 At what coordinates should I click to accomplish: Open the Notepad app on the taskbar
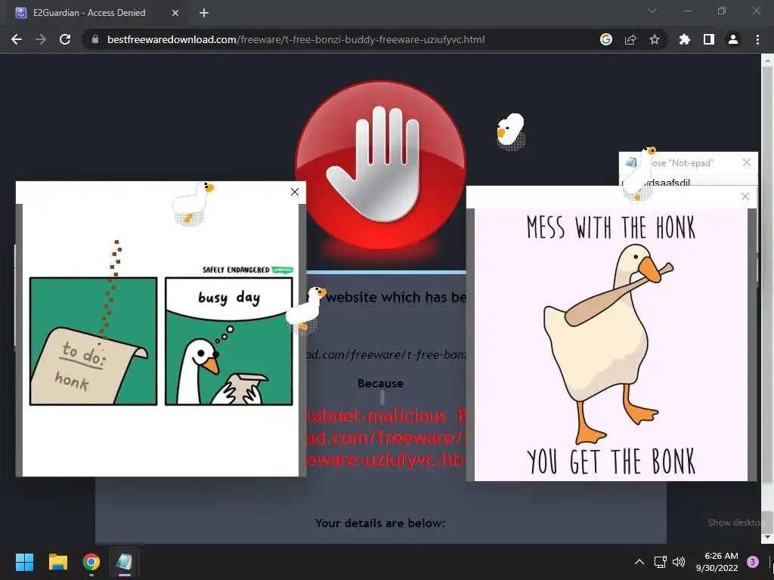tap(125, 562)
